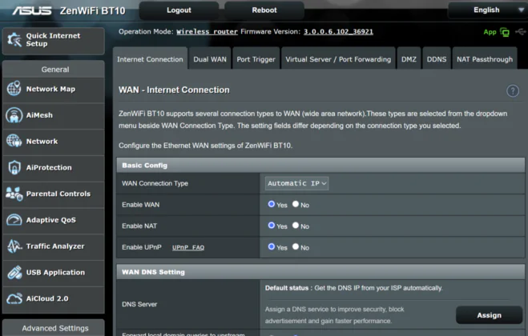
Task: Open the Port Trigger tab
Action: 256,59
